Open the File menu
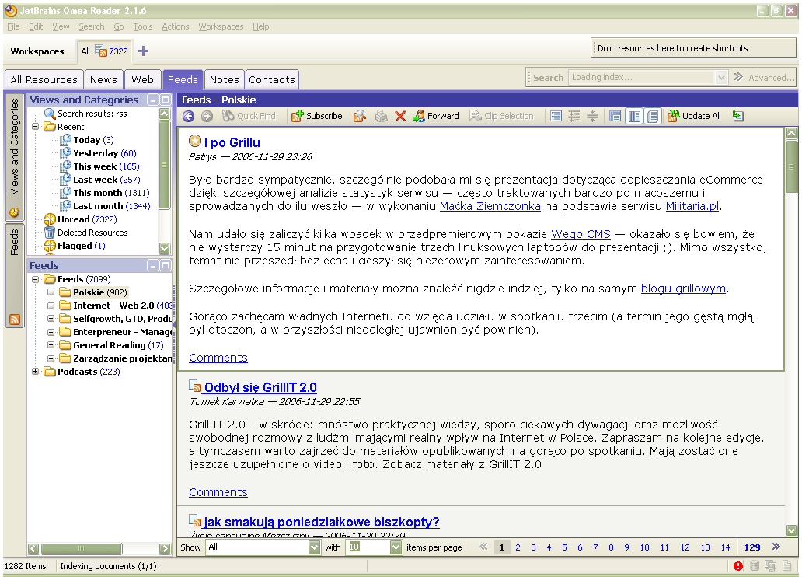Screen dimensions: 802x577 tap(13, 26)
